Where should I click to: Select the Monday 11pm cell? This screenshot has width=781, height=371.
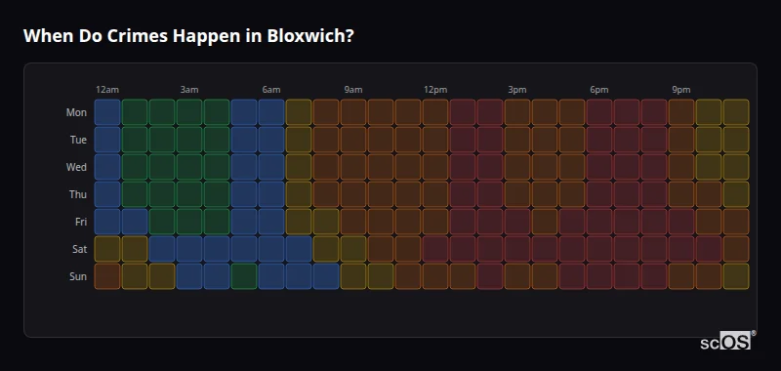point(736,112)
